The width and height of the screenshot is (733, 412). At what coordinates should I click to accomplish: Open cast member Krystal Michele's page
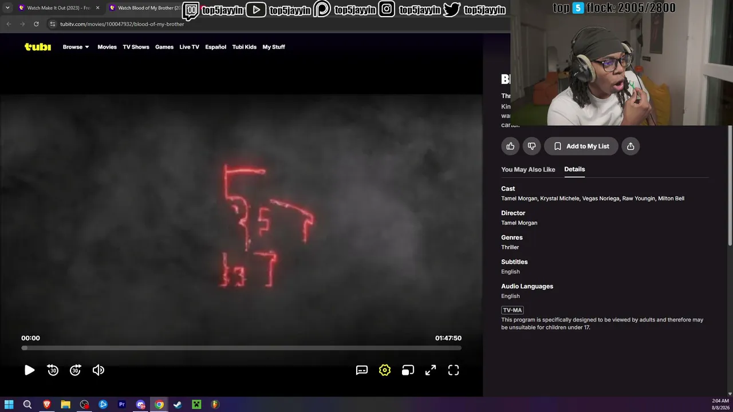tap(559, 199)
